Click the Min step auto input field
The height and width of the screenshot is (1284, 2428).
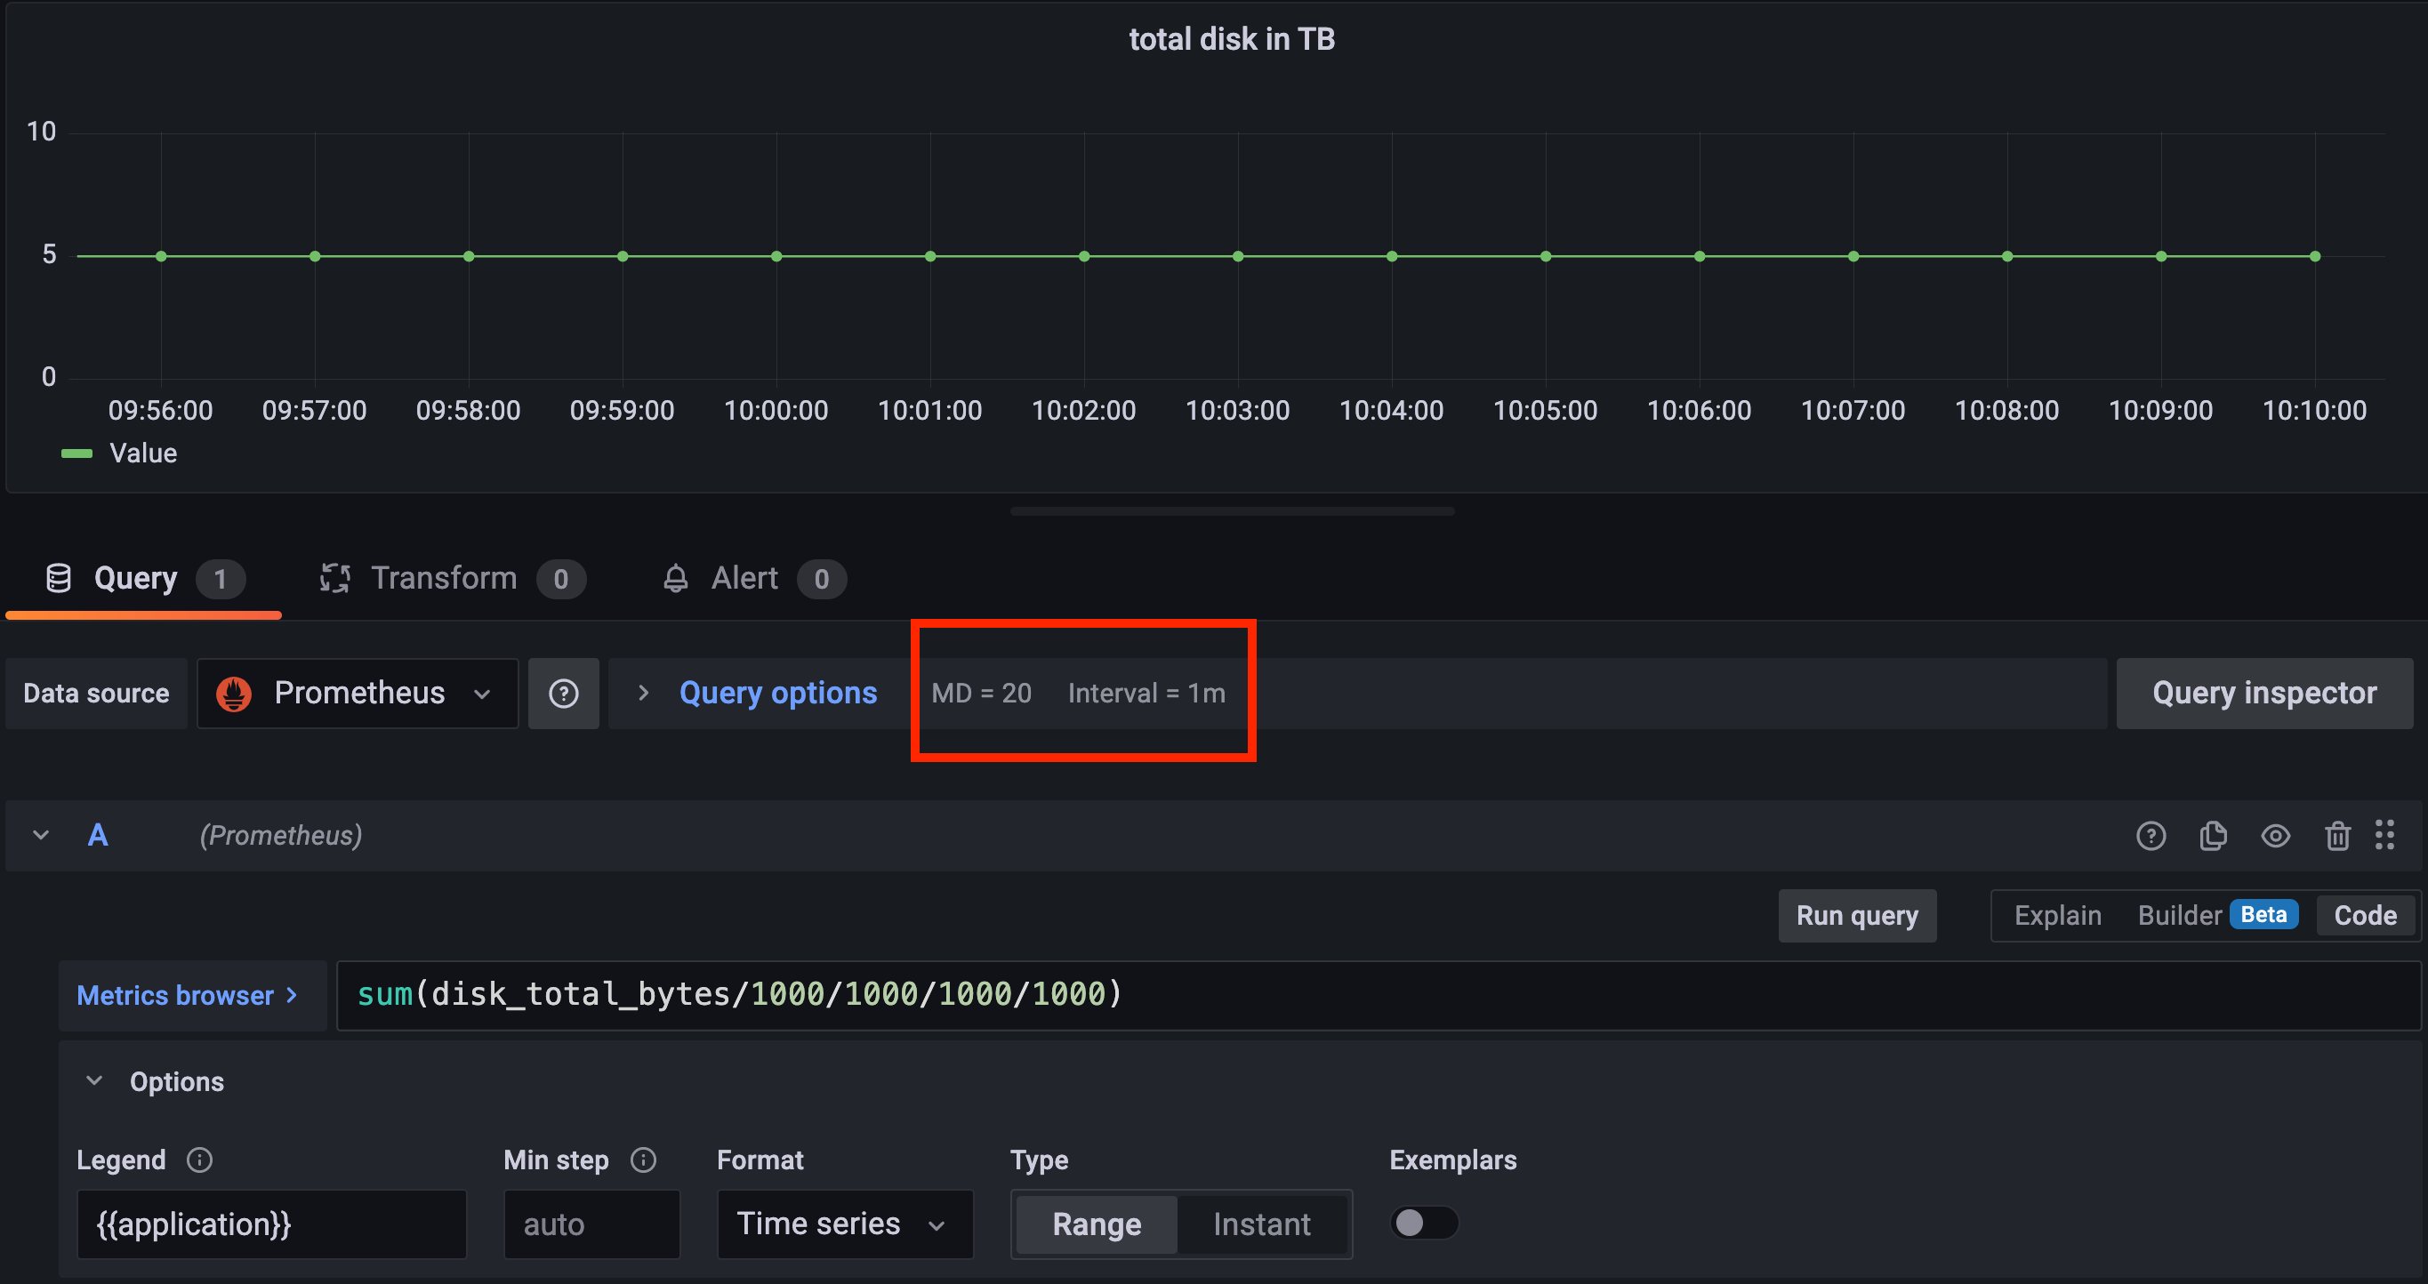(591, 1224)
